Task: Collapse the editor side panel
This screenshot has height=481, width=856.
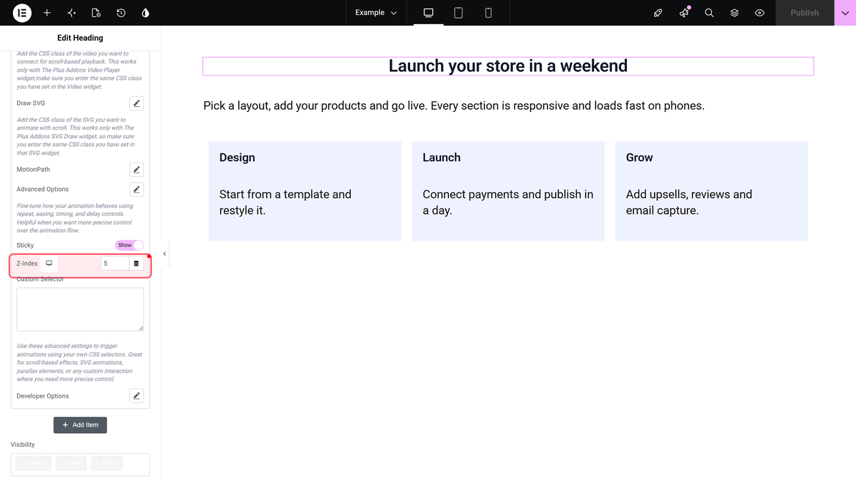Action: (x=165, y=254)
